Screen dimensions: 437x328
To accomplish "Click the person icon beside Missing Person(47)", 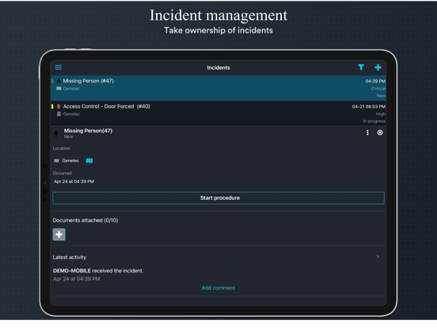I will coord(56,134).
